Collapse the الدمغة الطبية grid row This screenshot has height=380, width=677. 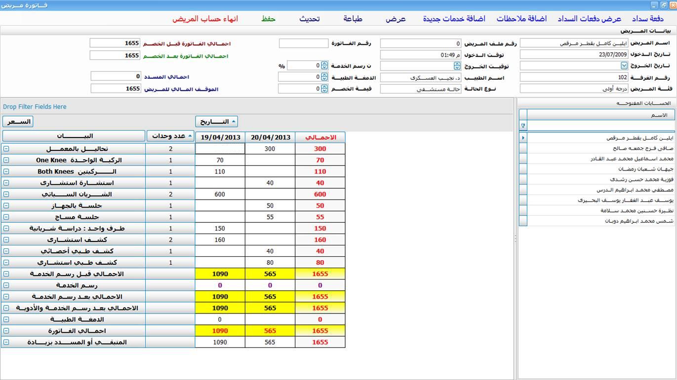pos(6,319)
